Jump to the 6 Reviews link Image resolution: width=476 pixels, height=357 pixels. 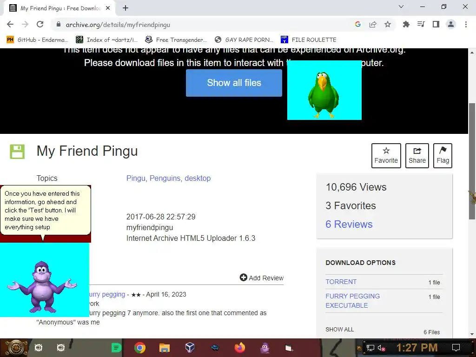(349, 224)
